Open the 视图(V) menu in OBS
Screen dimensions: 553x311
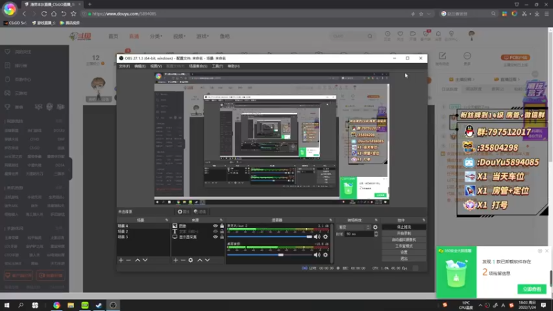[x=156, y=66]
